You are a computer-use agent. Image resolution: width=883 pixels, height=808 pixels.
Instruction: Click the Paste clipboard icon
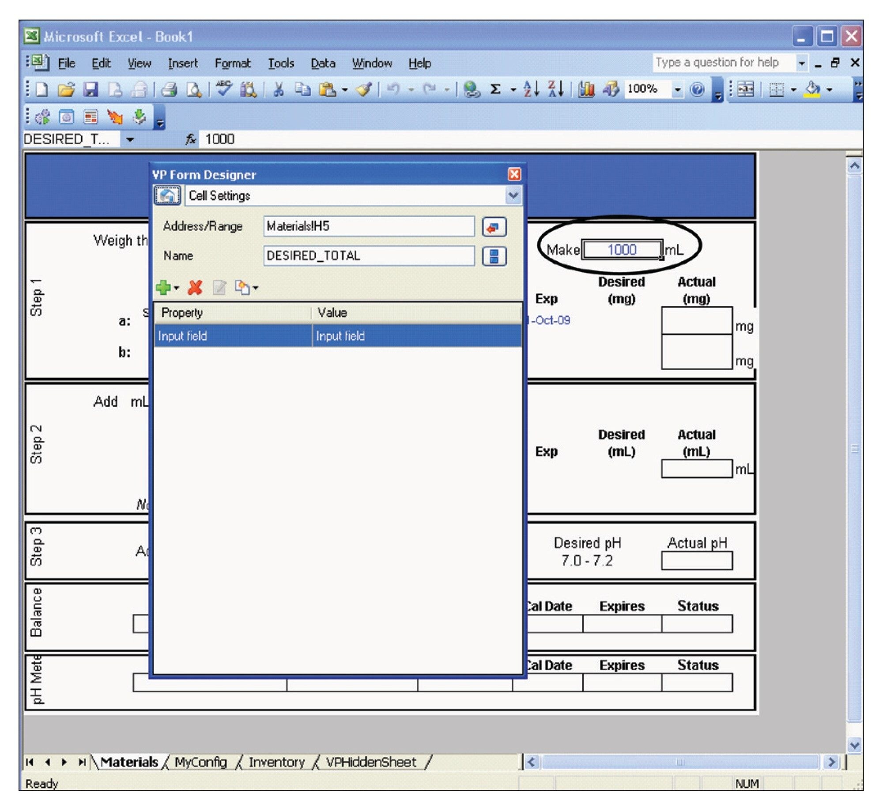pyautogui.click(x=327, y=90)
